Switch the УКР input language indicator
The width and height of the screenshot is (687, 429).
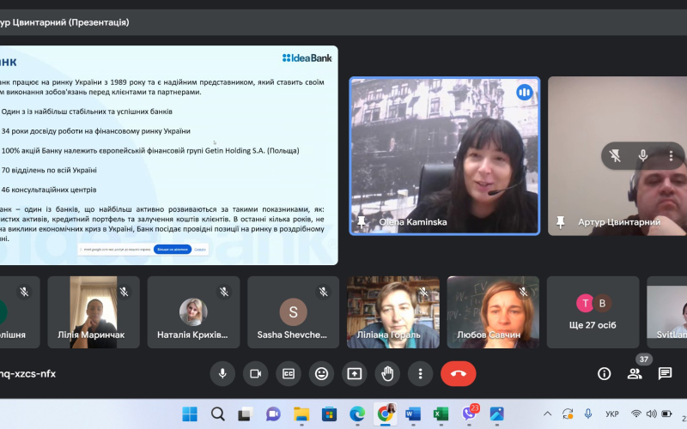point(612,414)
